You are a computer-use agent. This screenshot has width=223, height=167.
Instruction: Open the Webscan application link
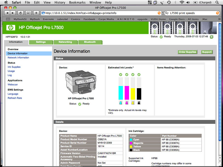(x=13, y=85)
